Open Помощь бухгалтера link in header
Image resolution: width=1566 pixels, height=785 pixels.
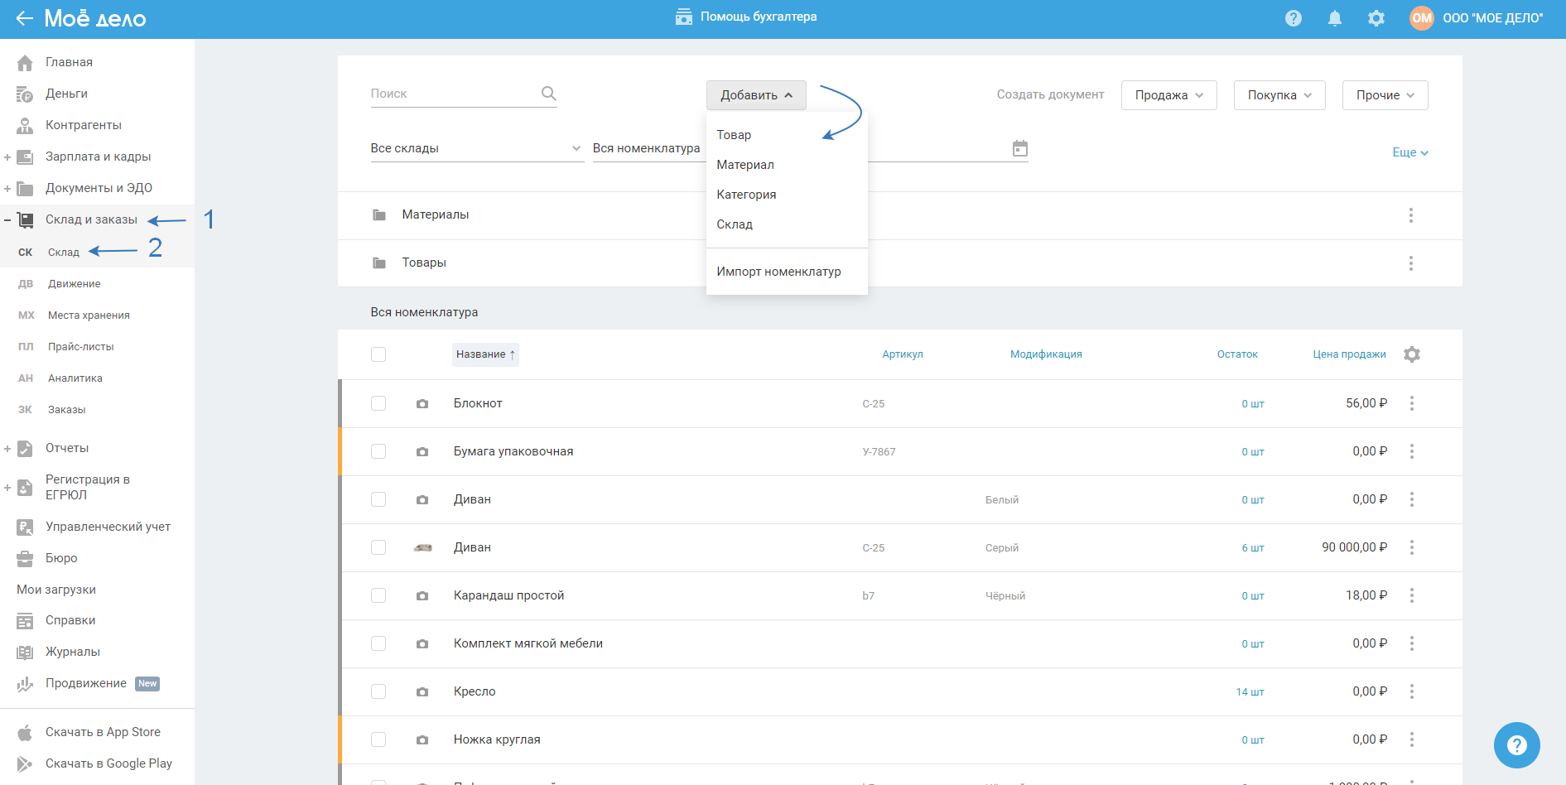746,17
